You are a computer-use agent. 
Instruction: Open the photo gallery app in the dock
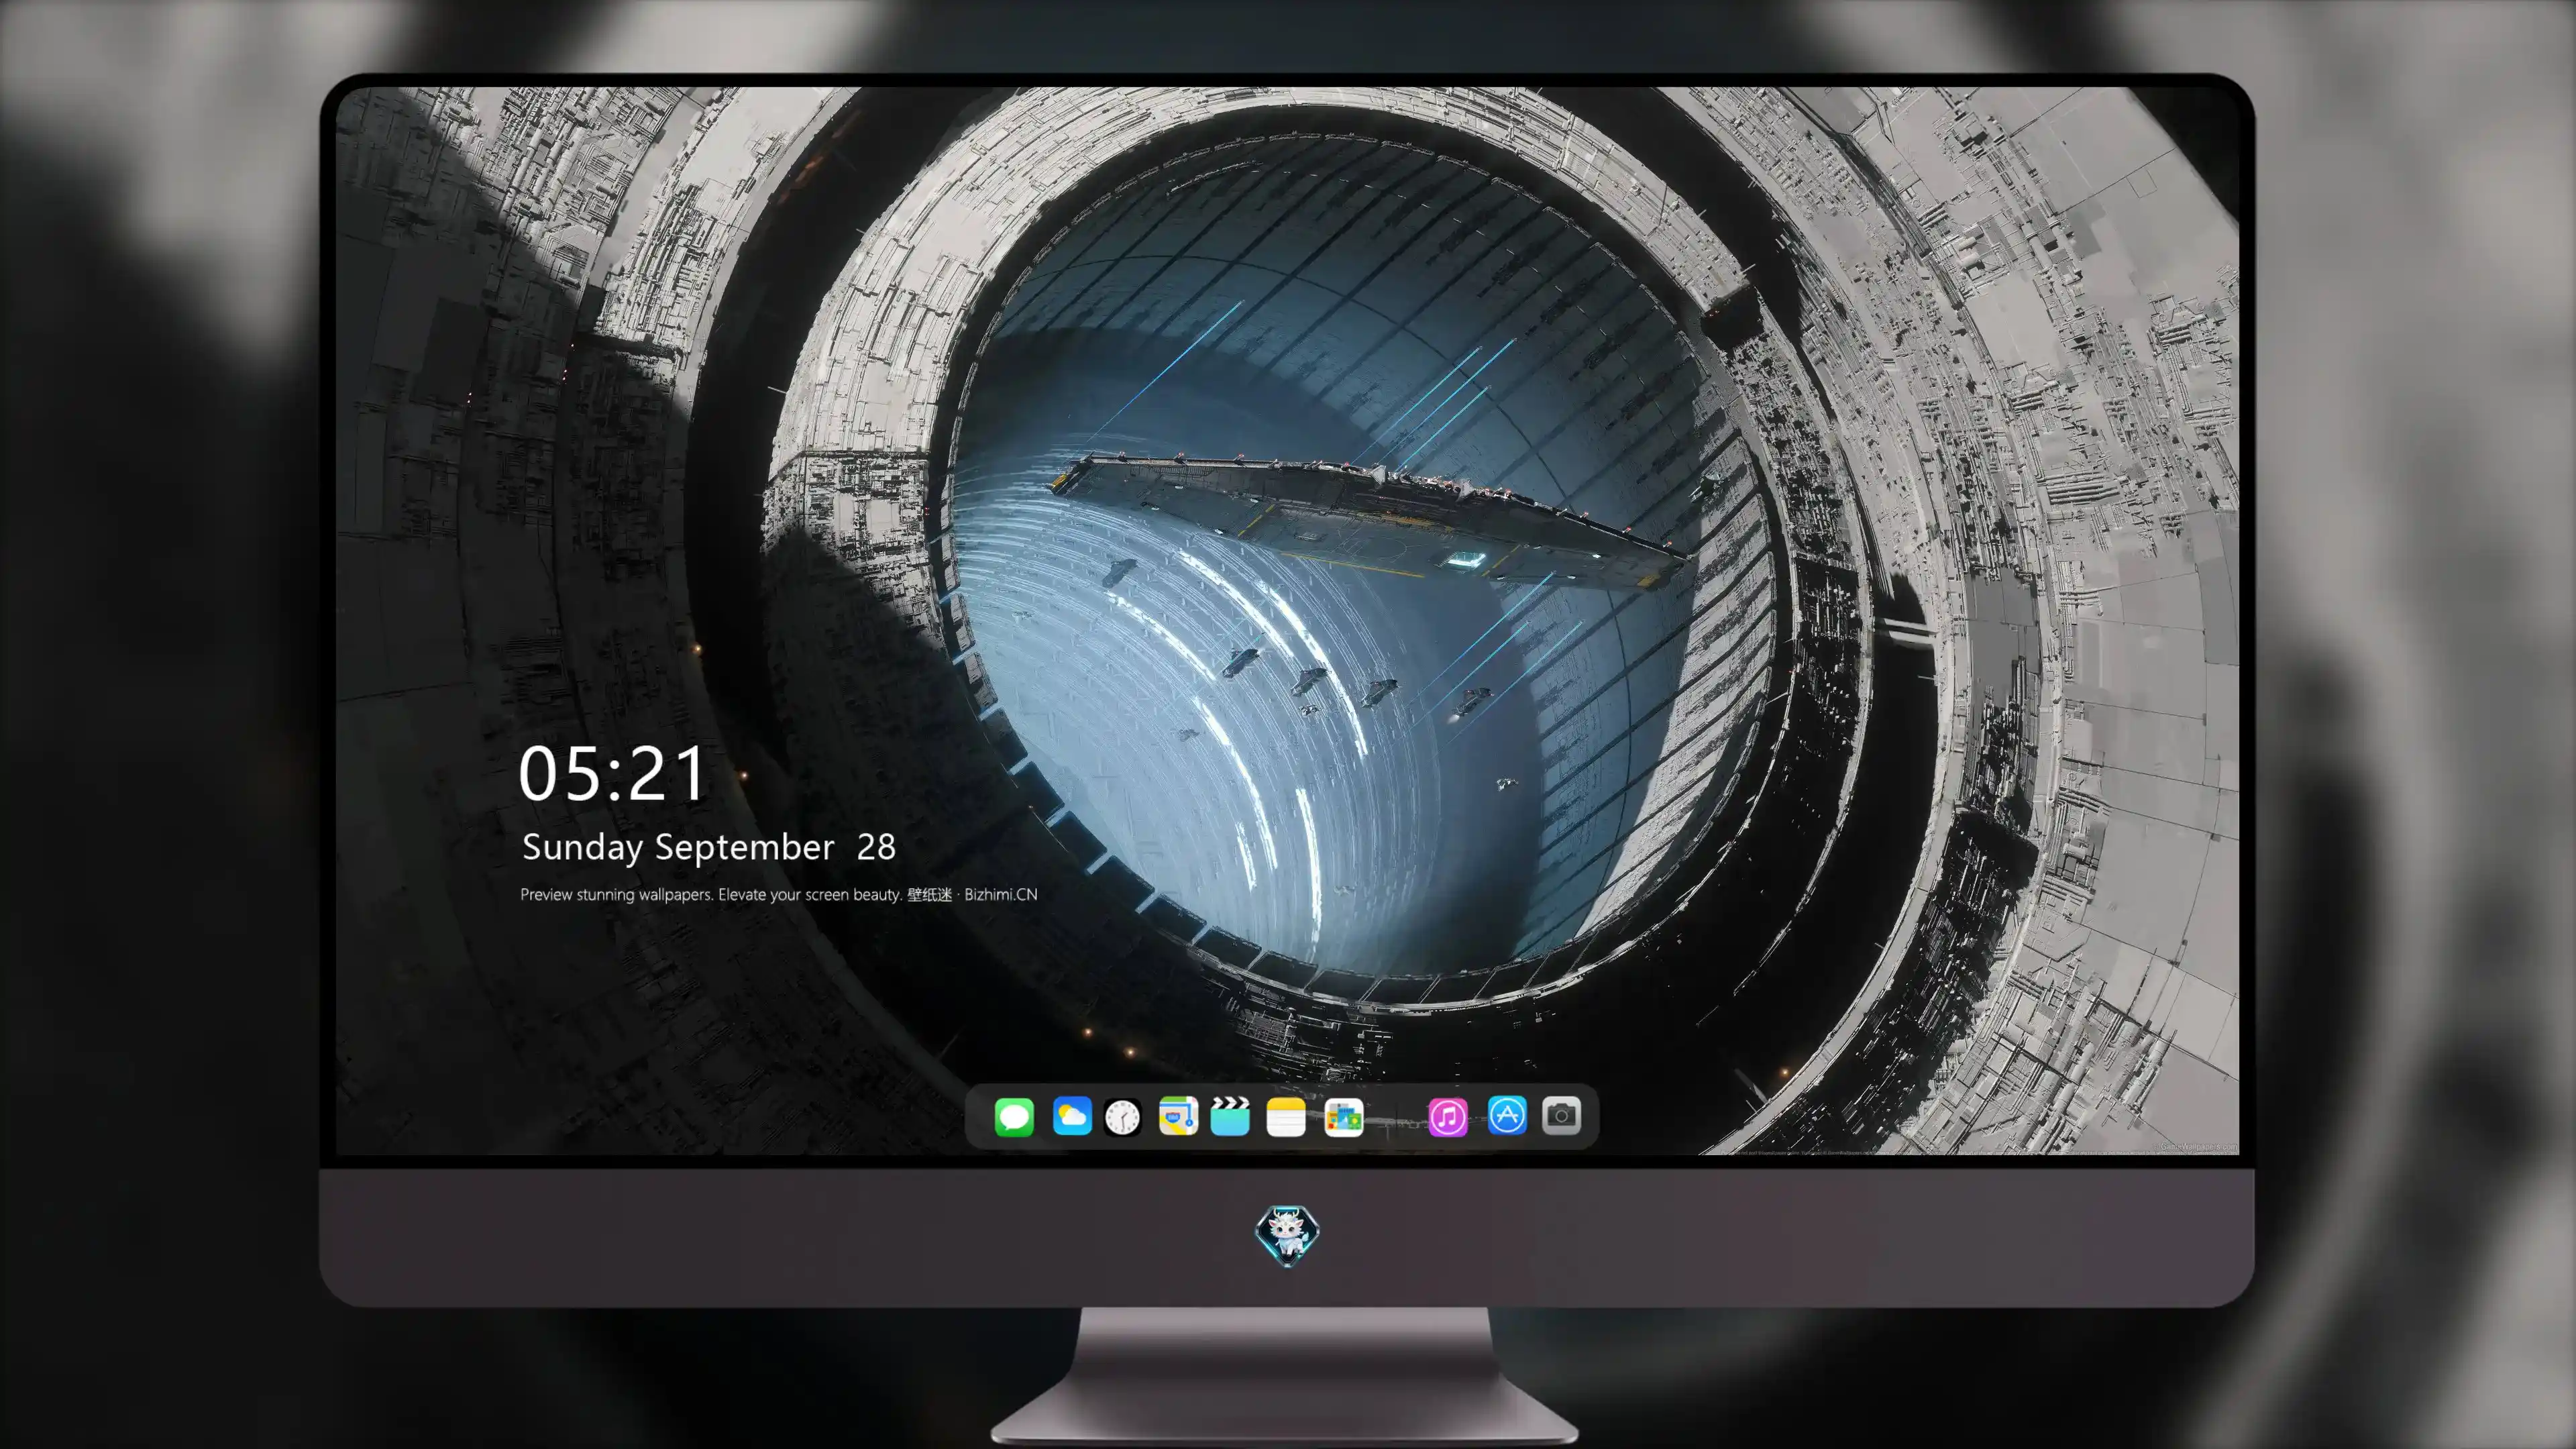point(1344,1117)
